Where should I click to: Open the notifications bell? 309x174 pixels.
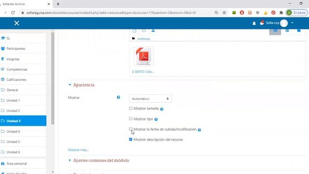click(254, 23)
